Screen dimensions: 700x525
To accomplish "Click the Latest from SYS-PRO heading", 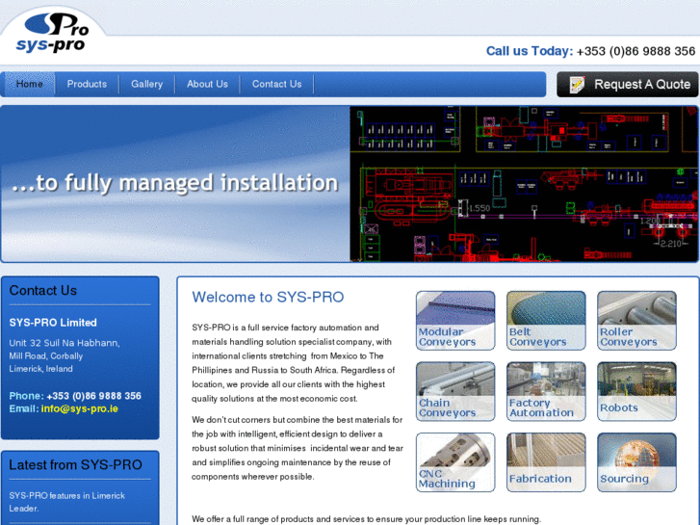I will click(x=75, y=464).
